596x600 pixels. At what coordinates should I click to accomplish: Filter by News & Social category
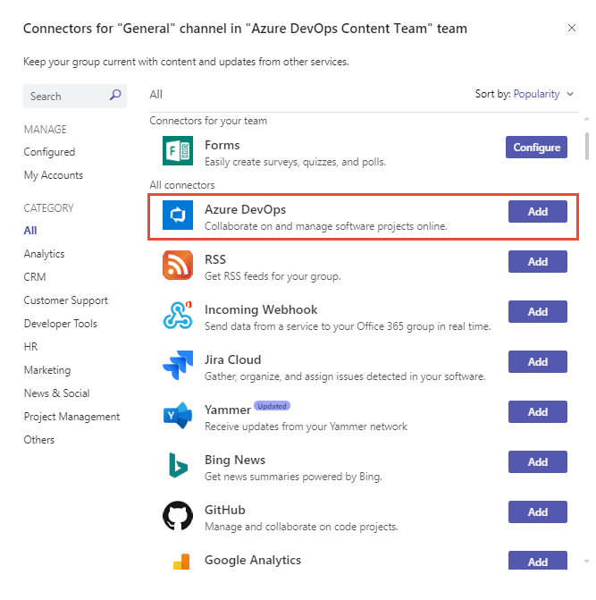pyautogui.click(x=56, y=393)
